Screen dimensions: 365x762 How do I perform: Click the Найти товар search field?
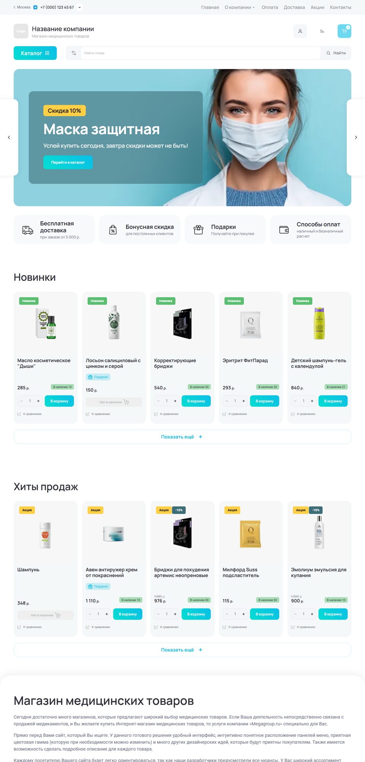pos(200,53)
